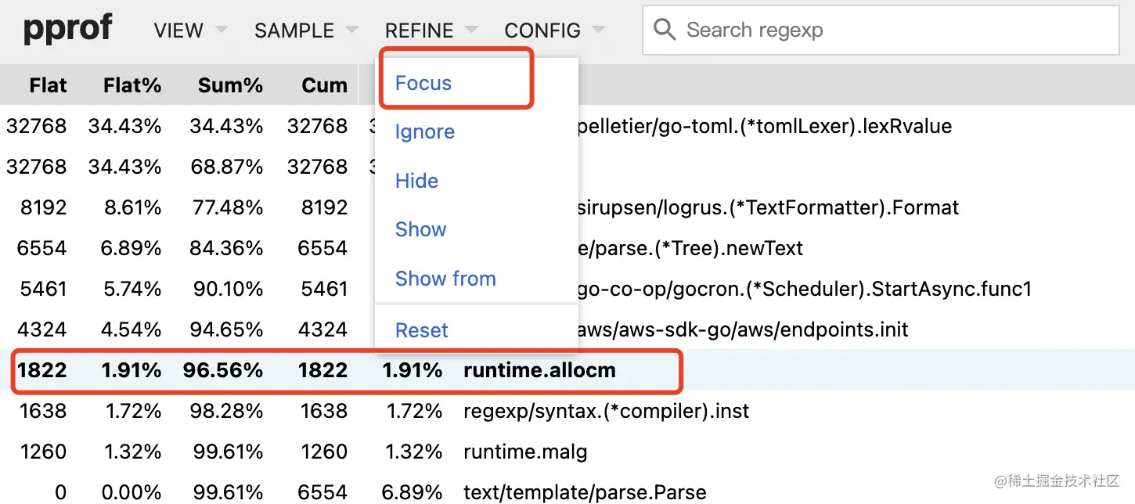Sort by the Sum% column header

(x=229, y=85)
